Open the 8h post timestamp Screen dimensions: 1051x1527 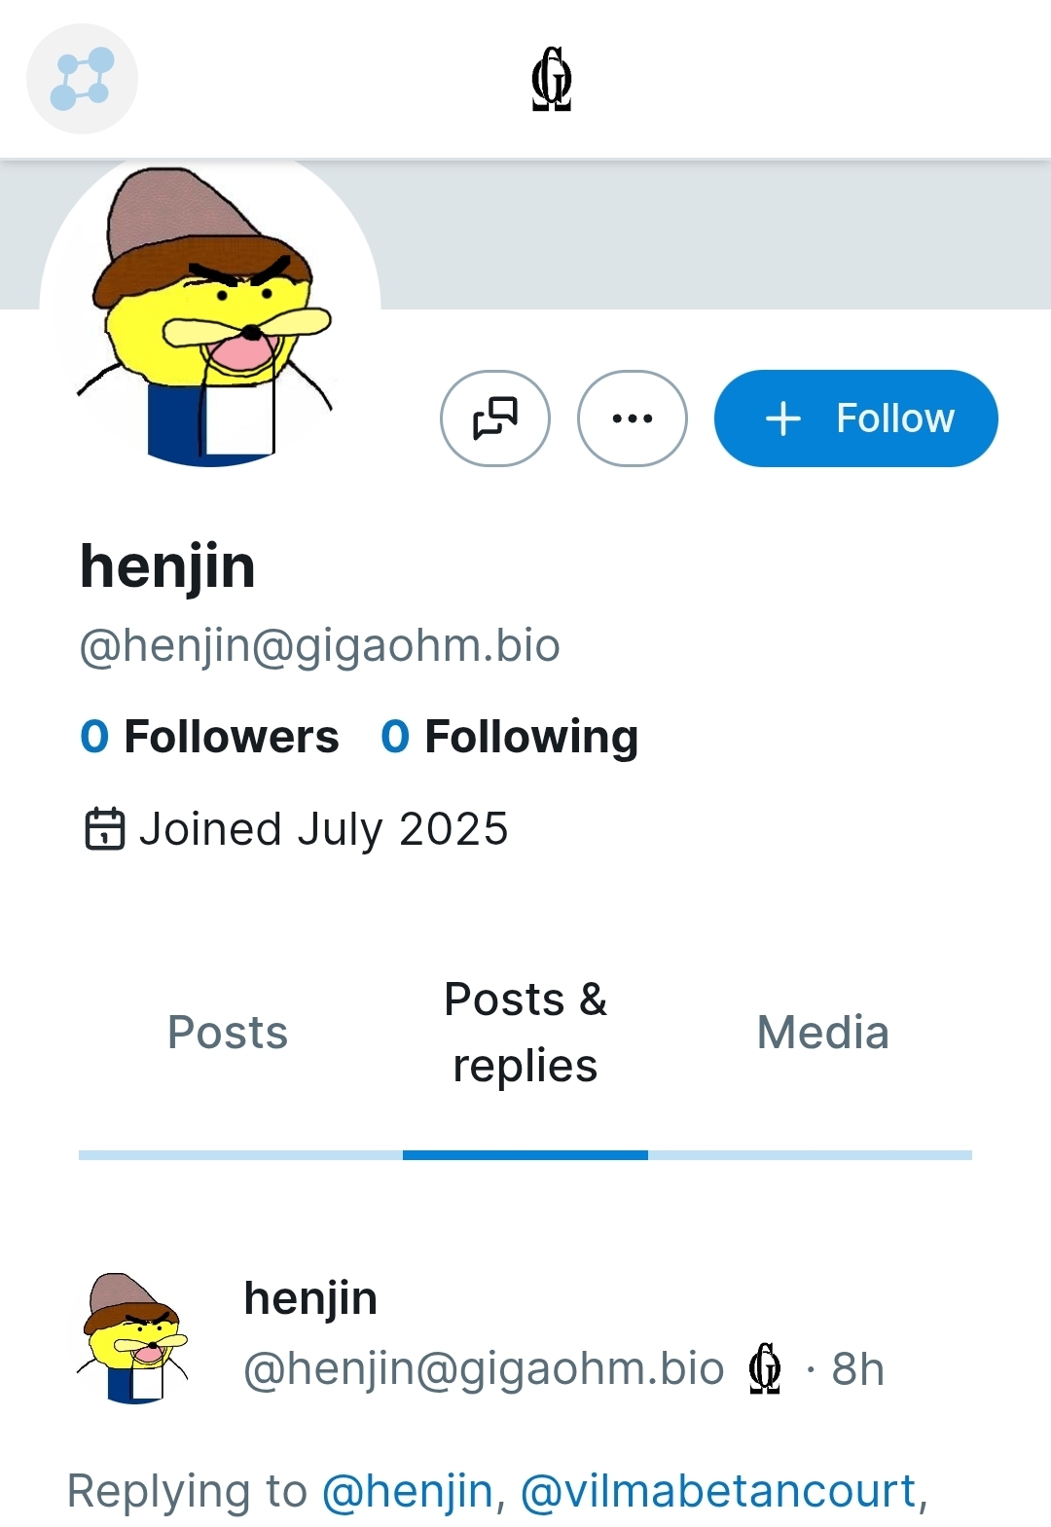[x=857, y=1369]
